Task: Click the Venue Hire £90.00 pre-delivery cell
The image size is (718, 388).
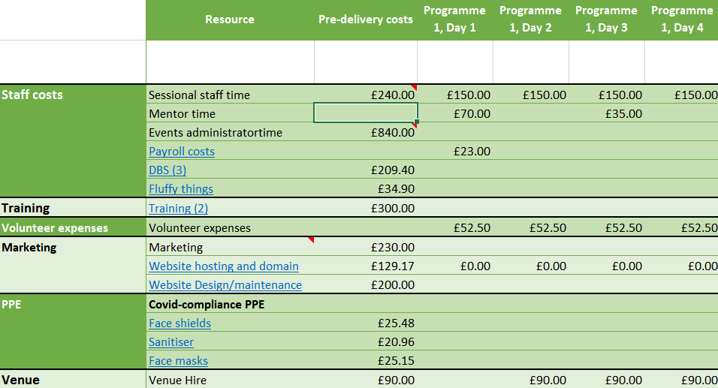Action: click(365, 380)
